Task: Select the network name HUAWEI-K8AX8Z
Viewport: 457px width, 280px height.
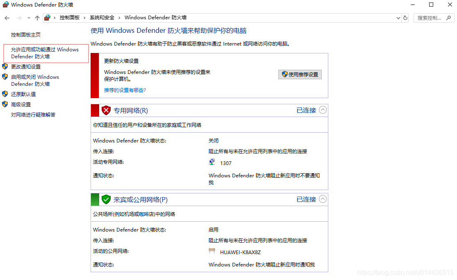Action: point(241,252)
